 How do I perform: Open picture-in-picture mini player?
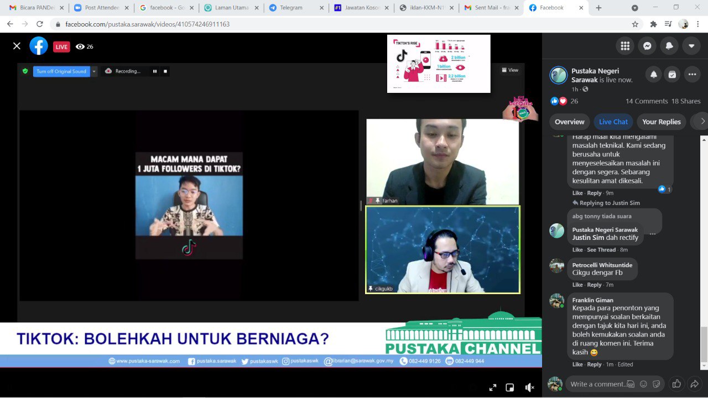coord(510,387)
